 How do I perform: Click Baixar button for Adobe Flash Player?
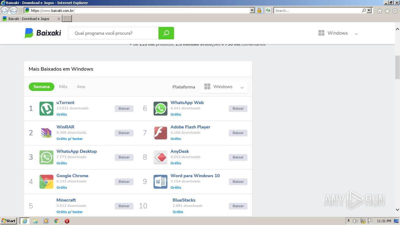(238, 133)
